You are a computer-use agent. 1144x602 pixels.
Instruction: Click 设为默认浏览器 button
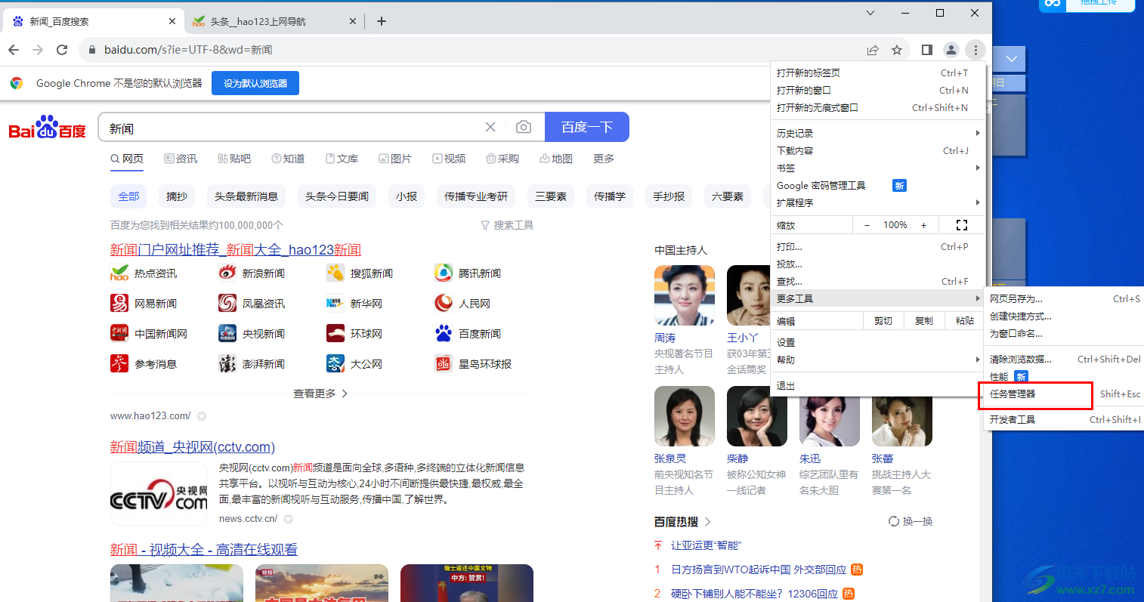(x=255, y=83)
